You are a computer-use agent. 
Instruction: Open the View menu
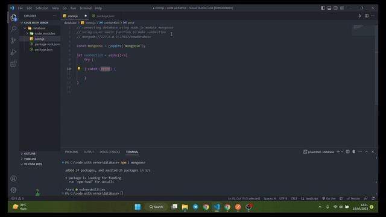(55, 8)
